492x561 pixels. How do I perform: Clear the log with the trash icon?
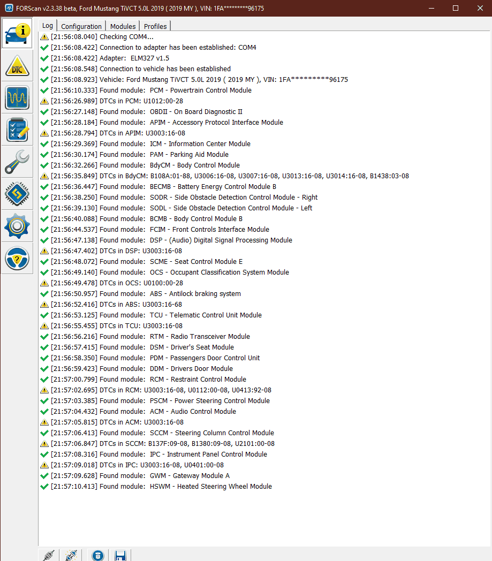(97, 555)
